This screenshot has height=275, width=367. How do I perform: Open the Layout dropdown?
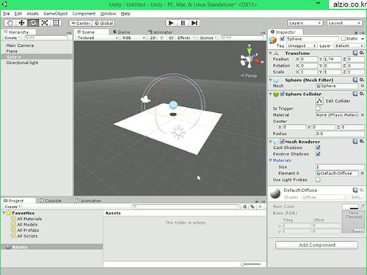[x=344, y=23]
